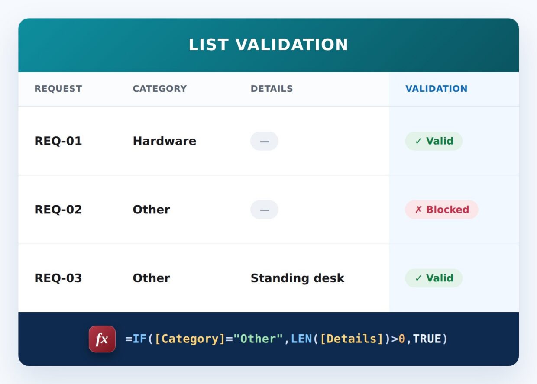Click the Hardware category cell
The height and width of the screenshot is (384, 537).
pyautogui.click(x=164, y=141)
